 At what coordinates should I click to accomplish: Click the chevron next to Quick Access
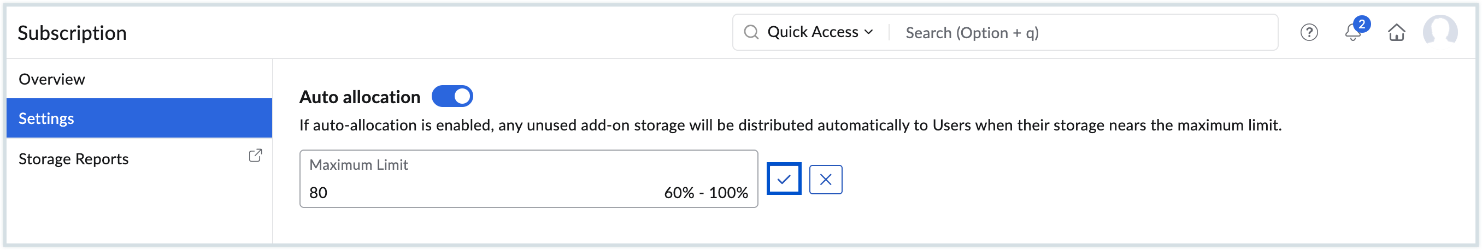(868, 32)
